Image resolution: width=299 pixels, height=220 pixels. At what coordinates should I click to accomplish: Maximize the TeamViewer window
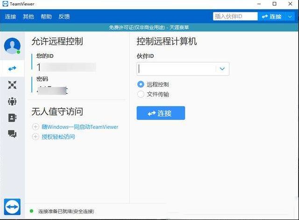click(275, 4)
